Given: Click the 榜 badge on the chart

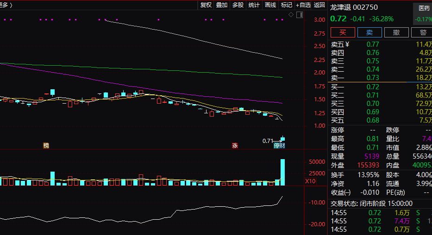Looking at the screenshot, I should coord(46,145).
